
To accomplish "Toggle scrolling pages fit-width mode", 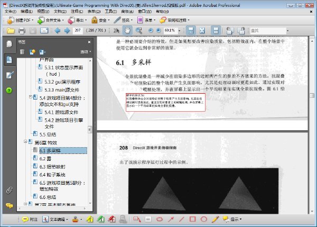I will click(x=191, y=31).
